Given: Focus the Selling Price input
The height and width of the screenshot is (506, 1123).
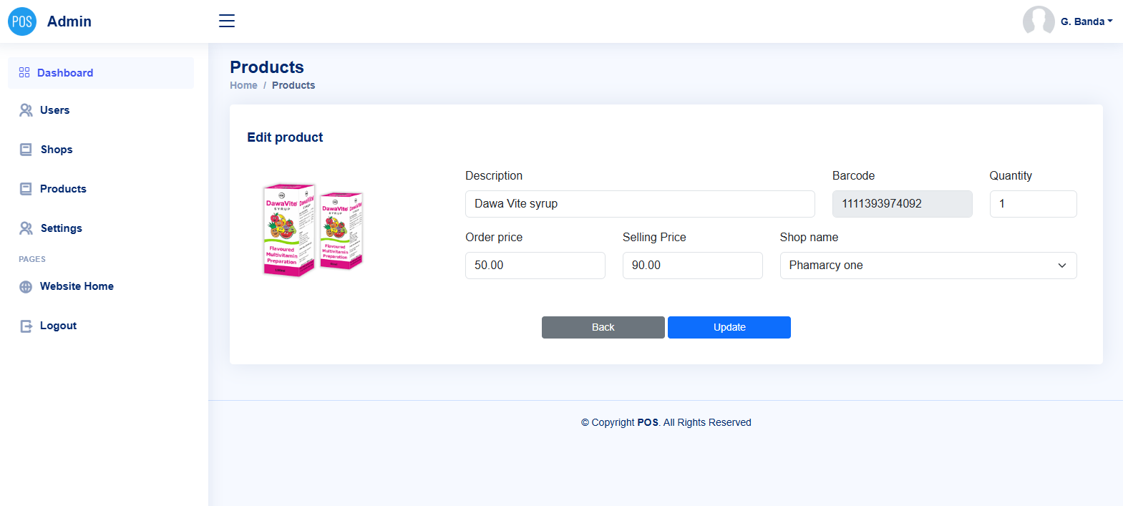Looking at the screenshot, I should pos(692,266).
